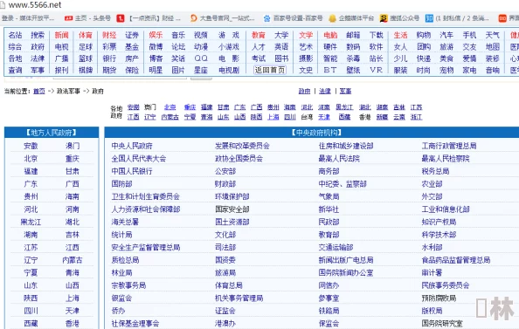519x329 pixels.
Task: Open the 社保基金理事会 link
Action: coord(135,324)
